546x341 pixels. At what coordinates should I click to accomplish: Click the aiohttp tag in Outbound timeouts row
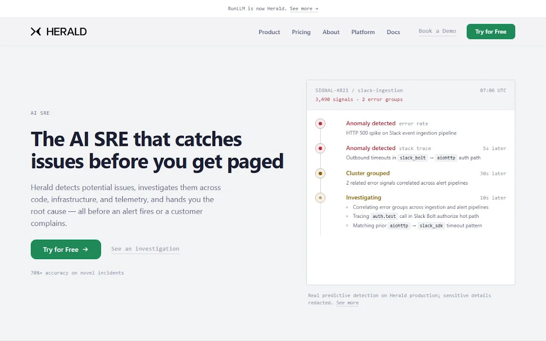(x=446, y=158)
